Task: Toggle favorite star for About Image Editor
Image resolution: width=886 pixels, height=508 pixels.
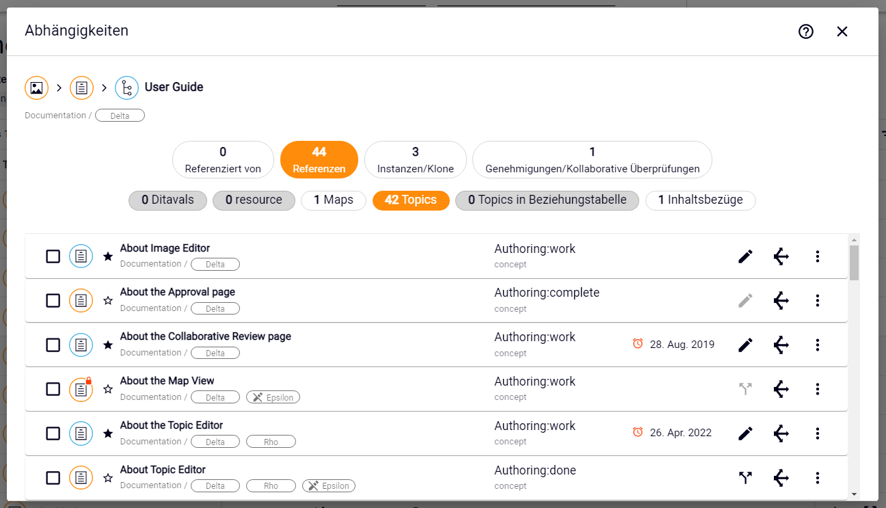Action: [x=107, y=256]
